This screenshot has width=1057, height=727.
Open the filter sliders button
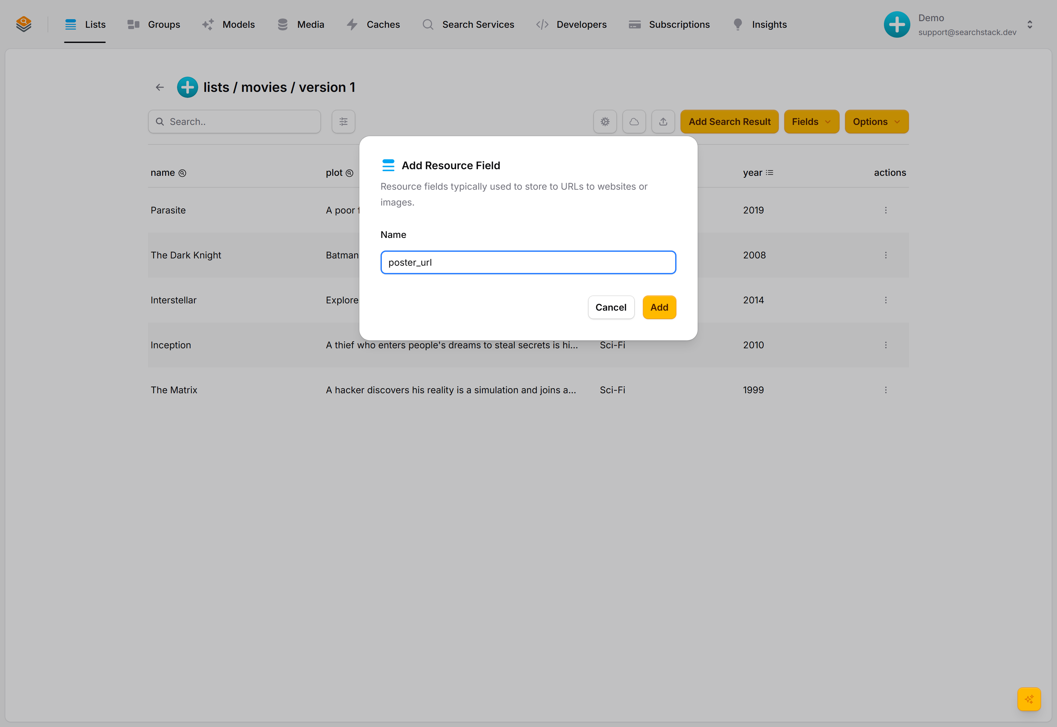pos(343,122)
